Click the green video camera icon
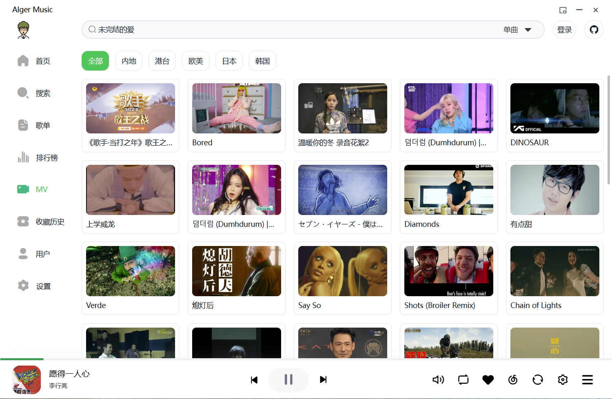 (x=23, y=189)
